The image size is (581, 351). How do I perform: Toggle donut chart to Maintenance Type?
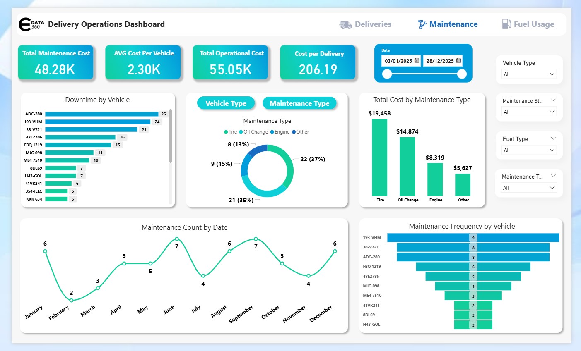pyautogui.click(x=299, y=103)
